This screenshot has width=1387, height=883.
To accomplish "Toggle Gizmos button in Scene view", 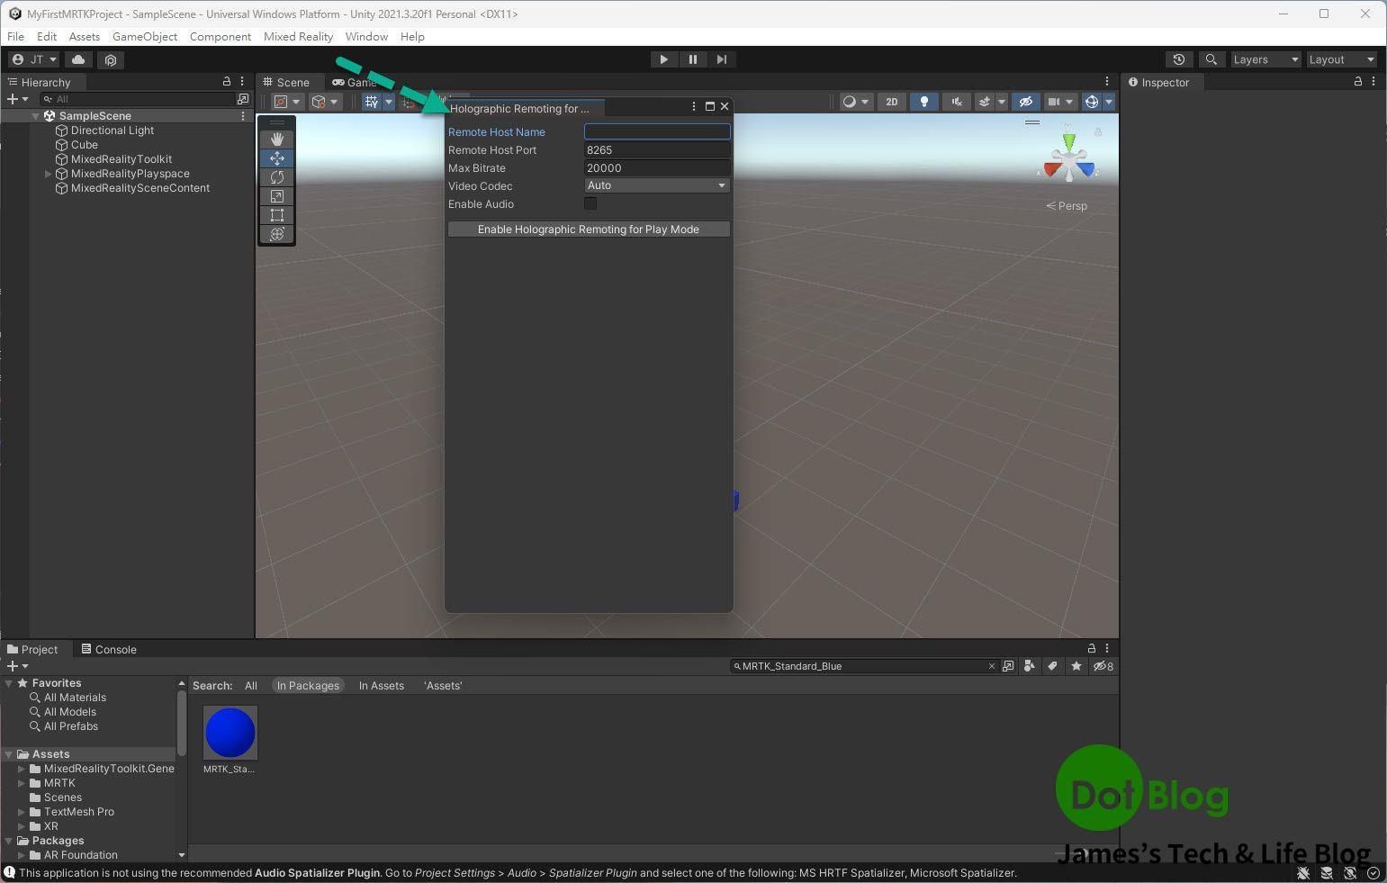I will point(1091,102).
